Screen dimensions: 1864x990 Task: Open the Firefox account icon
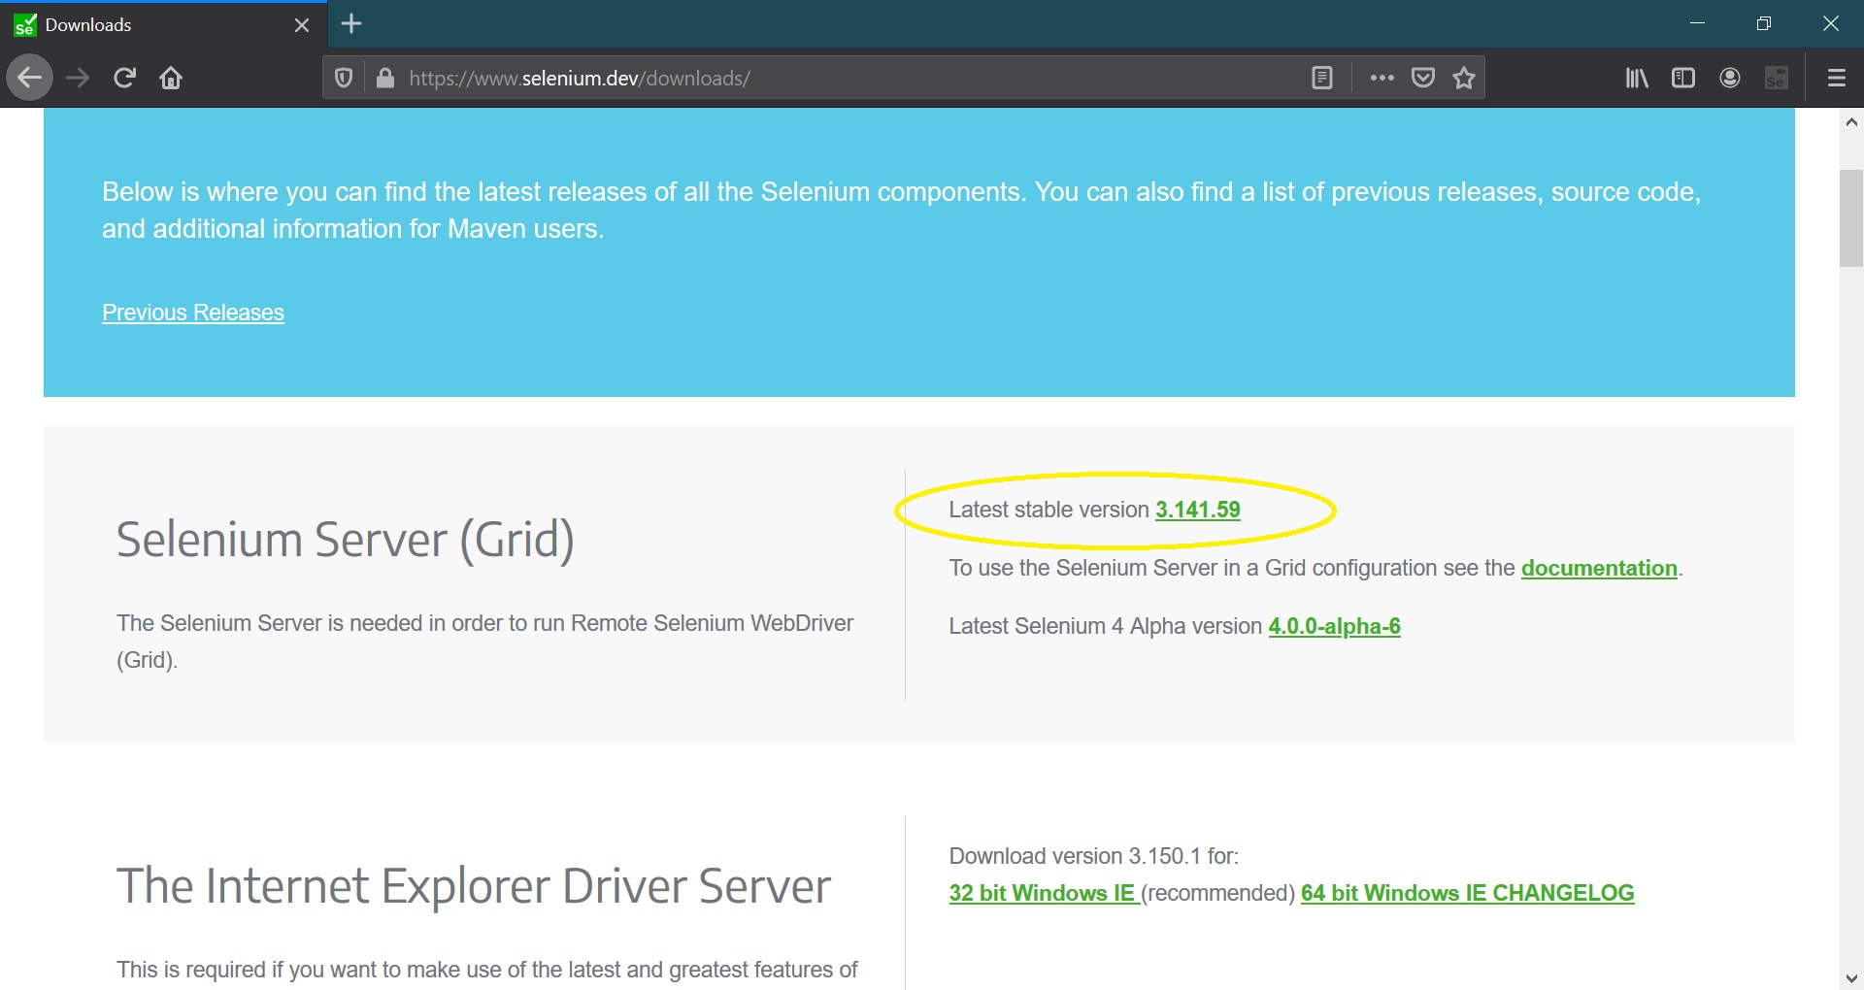coord(1730,78)
